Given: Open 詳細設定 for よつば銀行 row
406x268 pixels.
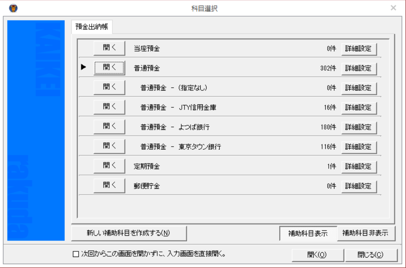Looking at the screenshot, I should tap(358, 127).
